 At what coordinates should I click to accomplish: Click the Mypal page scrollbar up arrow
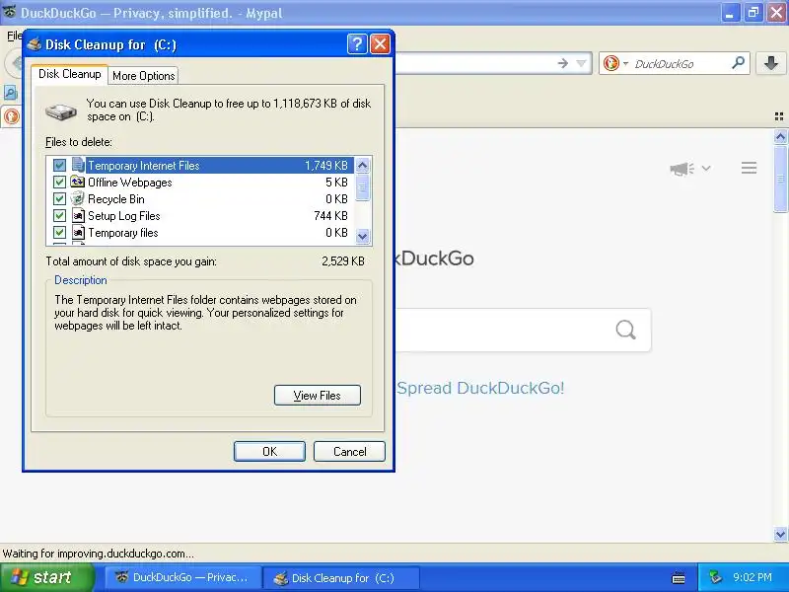click(780, 136)
